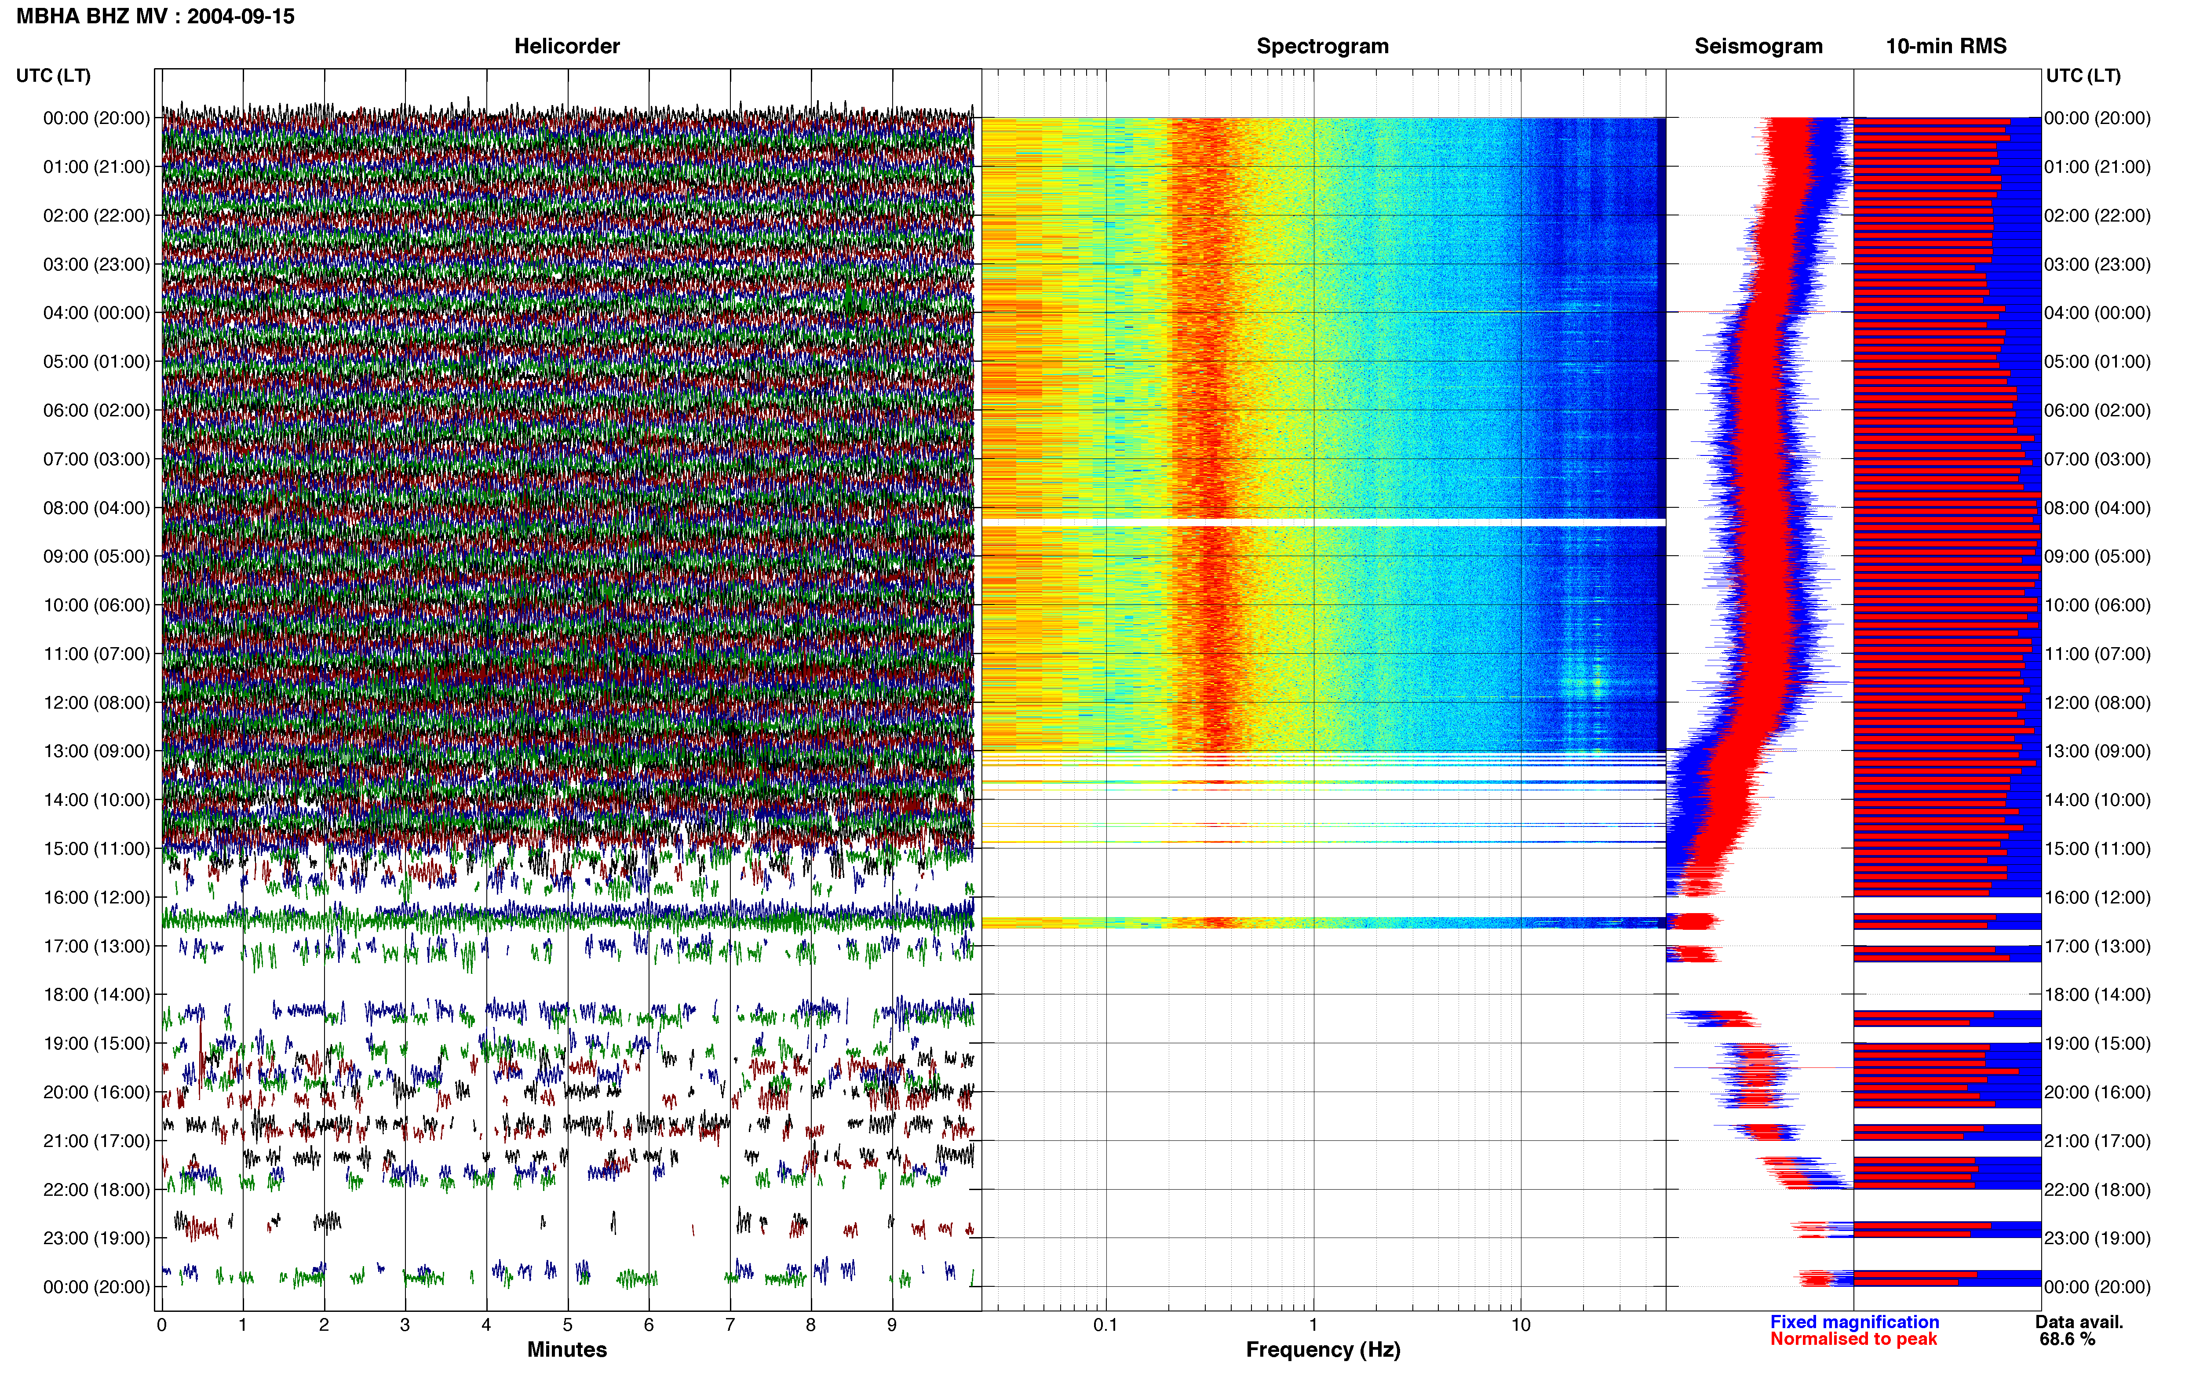The image size is (2207, 1380).
Task: Click Helicorder time label 19:00 (15:00)
Action: pyautogui.click(x=97, y=1043)
